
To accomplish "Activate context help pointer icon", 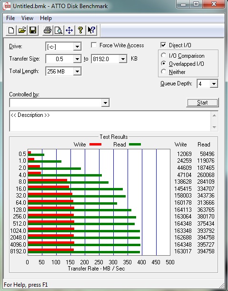I will (91, 30).
